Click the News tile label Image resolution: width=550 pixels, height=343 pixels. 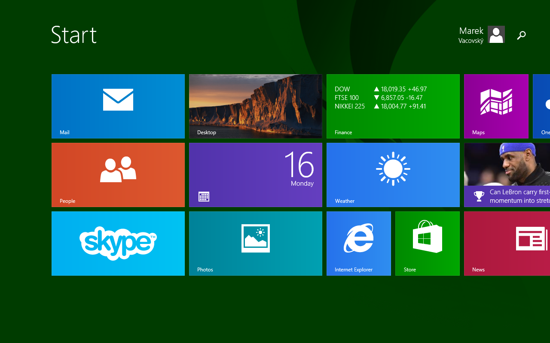478,270
